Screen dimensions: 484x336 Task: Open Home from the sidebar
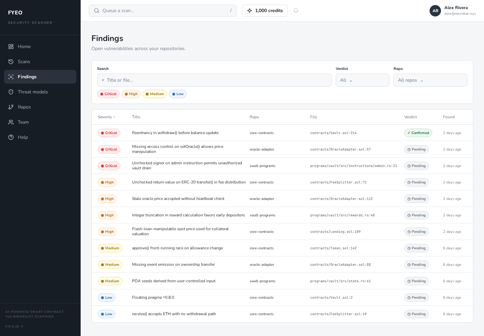(x=40, y=46)
